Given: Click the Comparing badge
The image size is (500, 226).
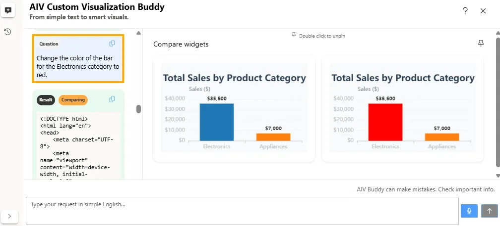Looking at the screenshot, I should click(73, 100).
